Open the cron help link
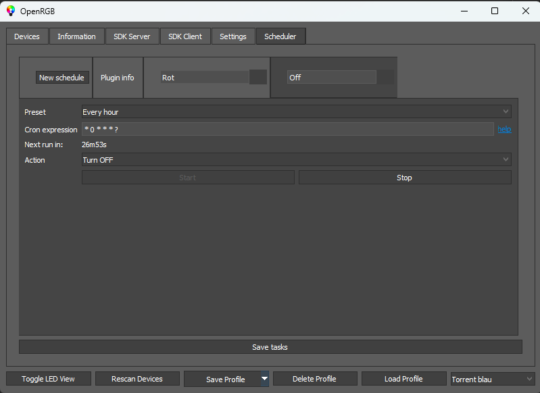 [x=504, y=130]
